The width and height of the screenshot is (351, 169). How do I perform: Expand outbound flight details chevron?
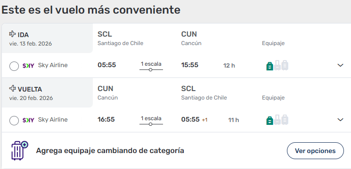(340, 65)
